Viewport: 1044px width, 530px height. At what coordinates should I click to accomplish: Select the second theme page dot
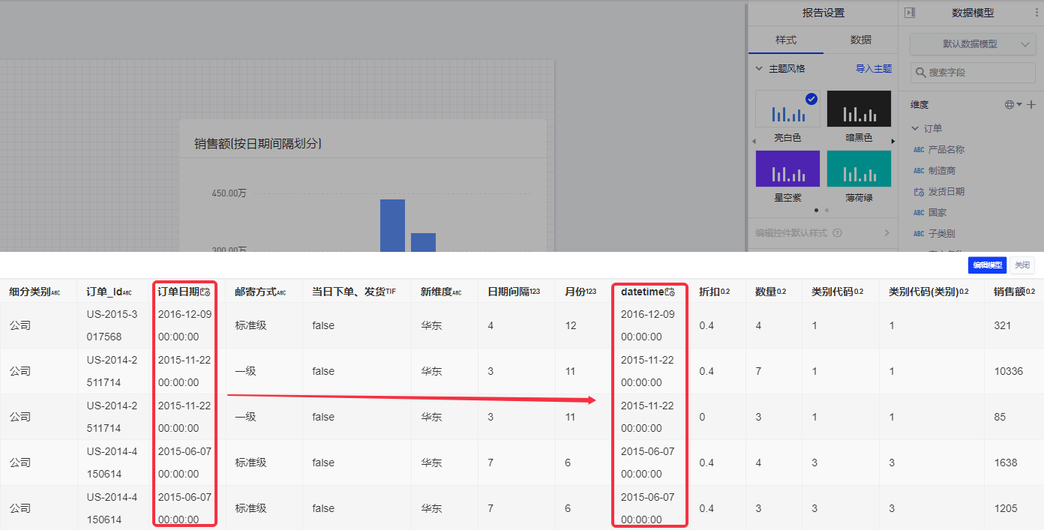(827, 211)
